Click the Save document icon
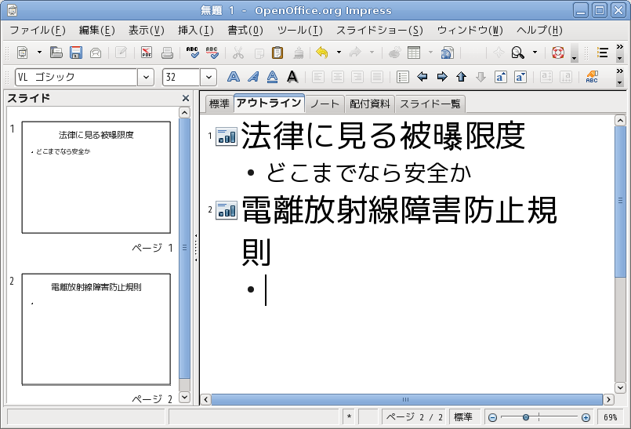Viewport: 631px width, 429px height. tap(76, 53)
